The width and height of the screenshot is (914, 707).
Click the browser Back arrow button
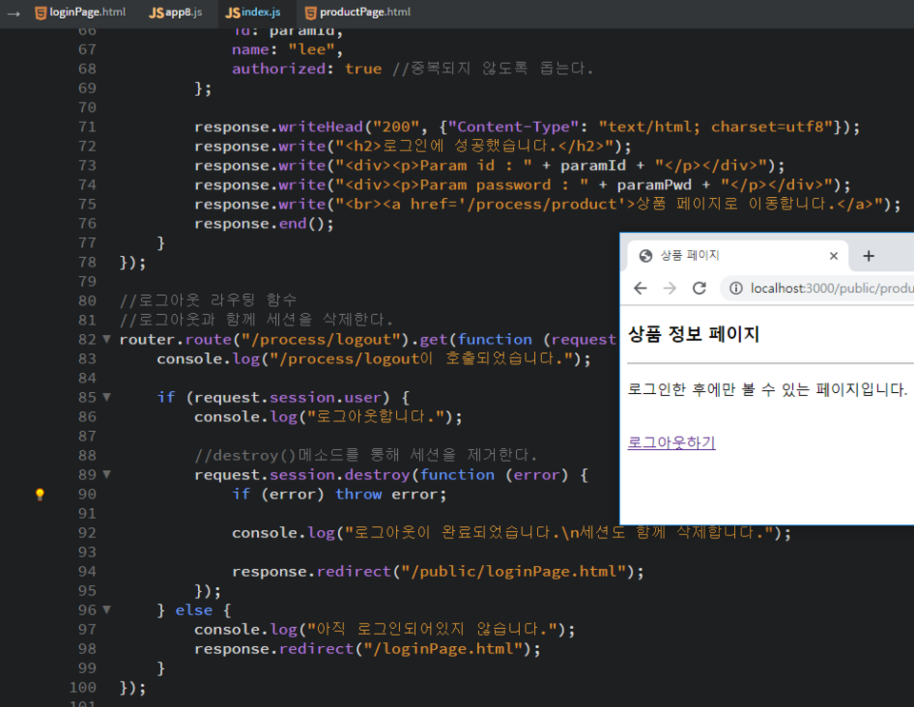[x=640, y=288]
